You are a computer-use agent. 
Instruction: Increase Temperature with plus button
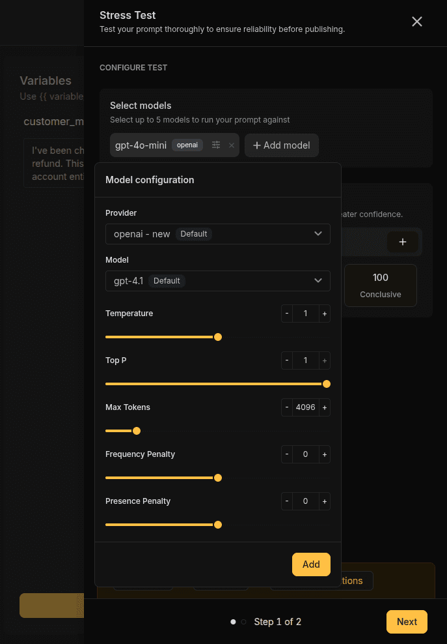pyautogui.click(x=325, y=314)
